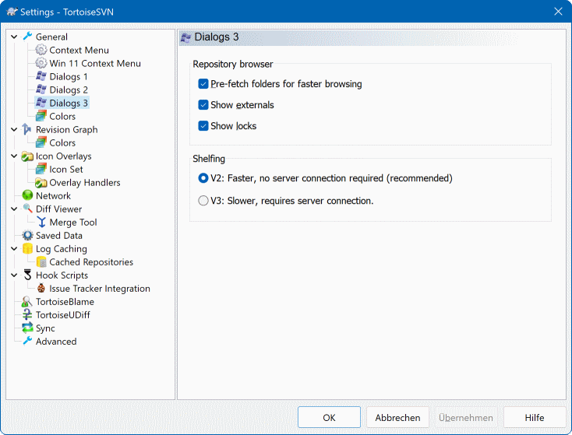The width and height of the screenshot is (572, 435).
Task: Open the Saved Data page
Action: (x=59, y=235)
